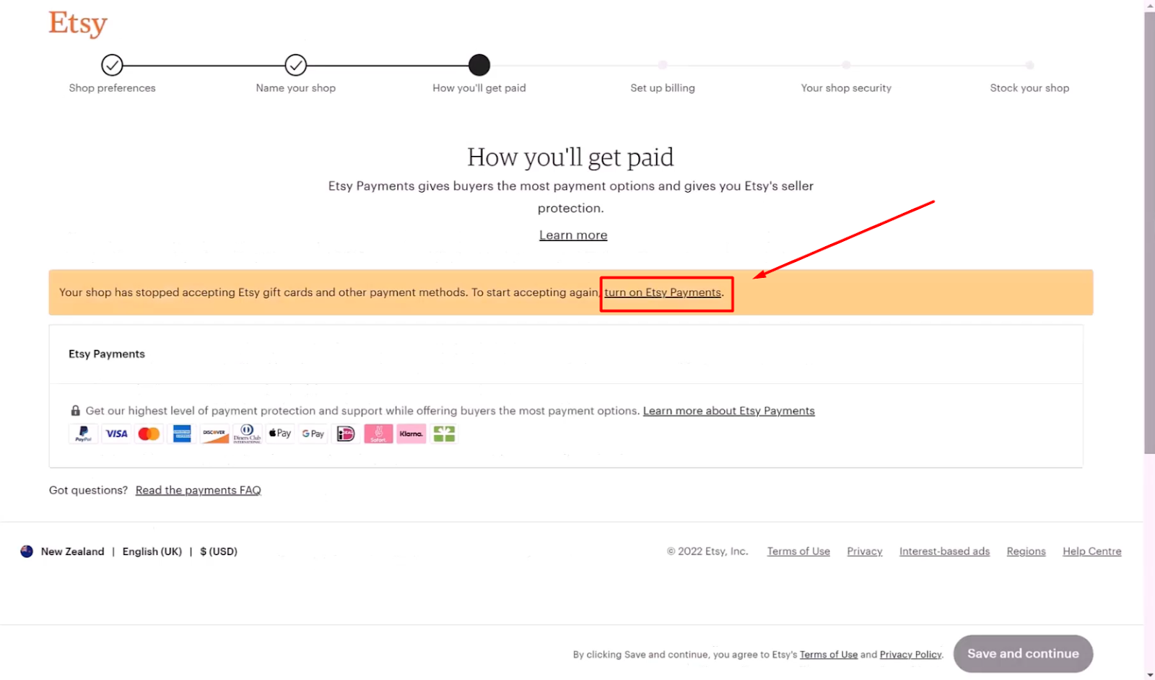Click the PayPal payment icon
The width and height of the screenshot is (1155, 680).
[84, 434]
